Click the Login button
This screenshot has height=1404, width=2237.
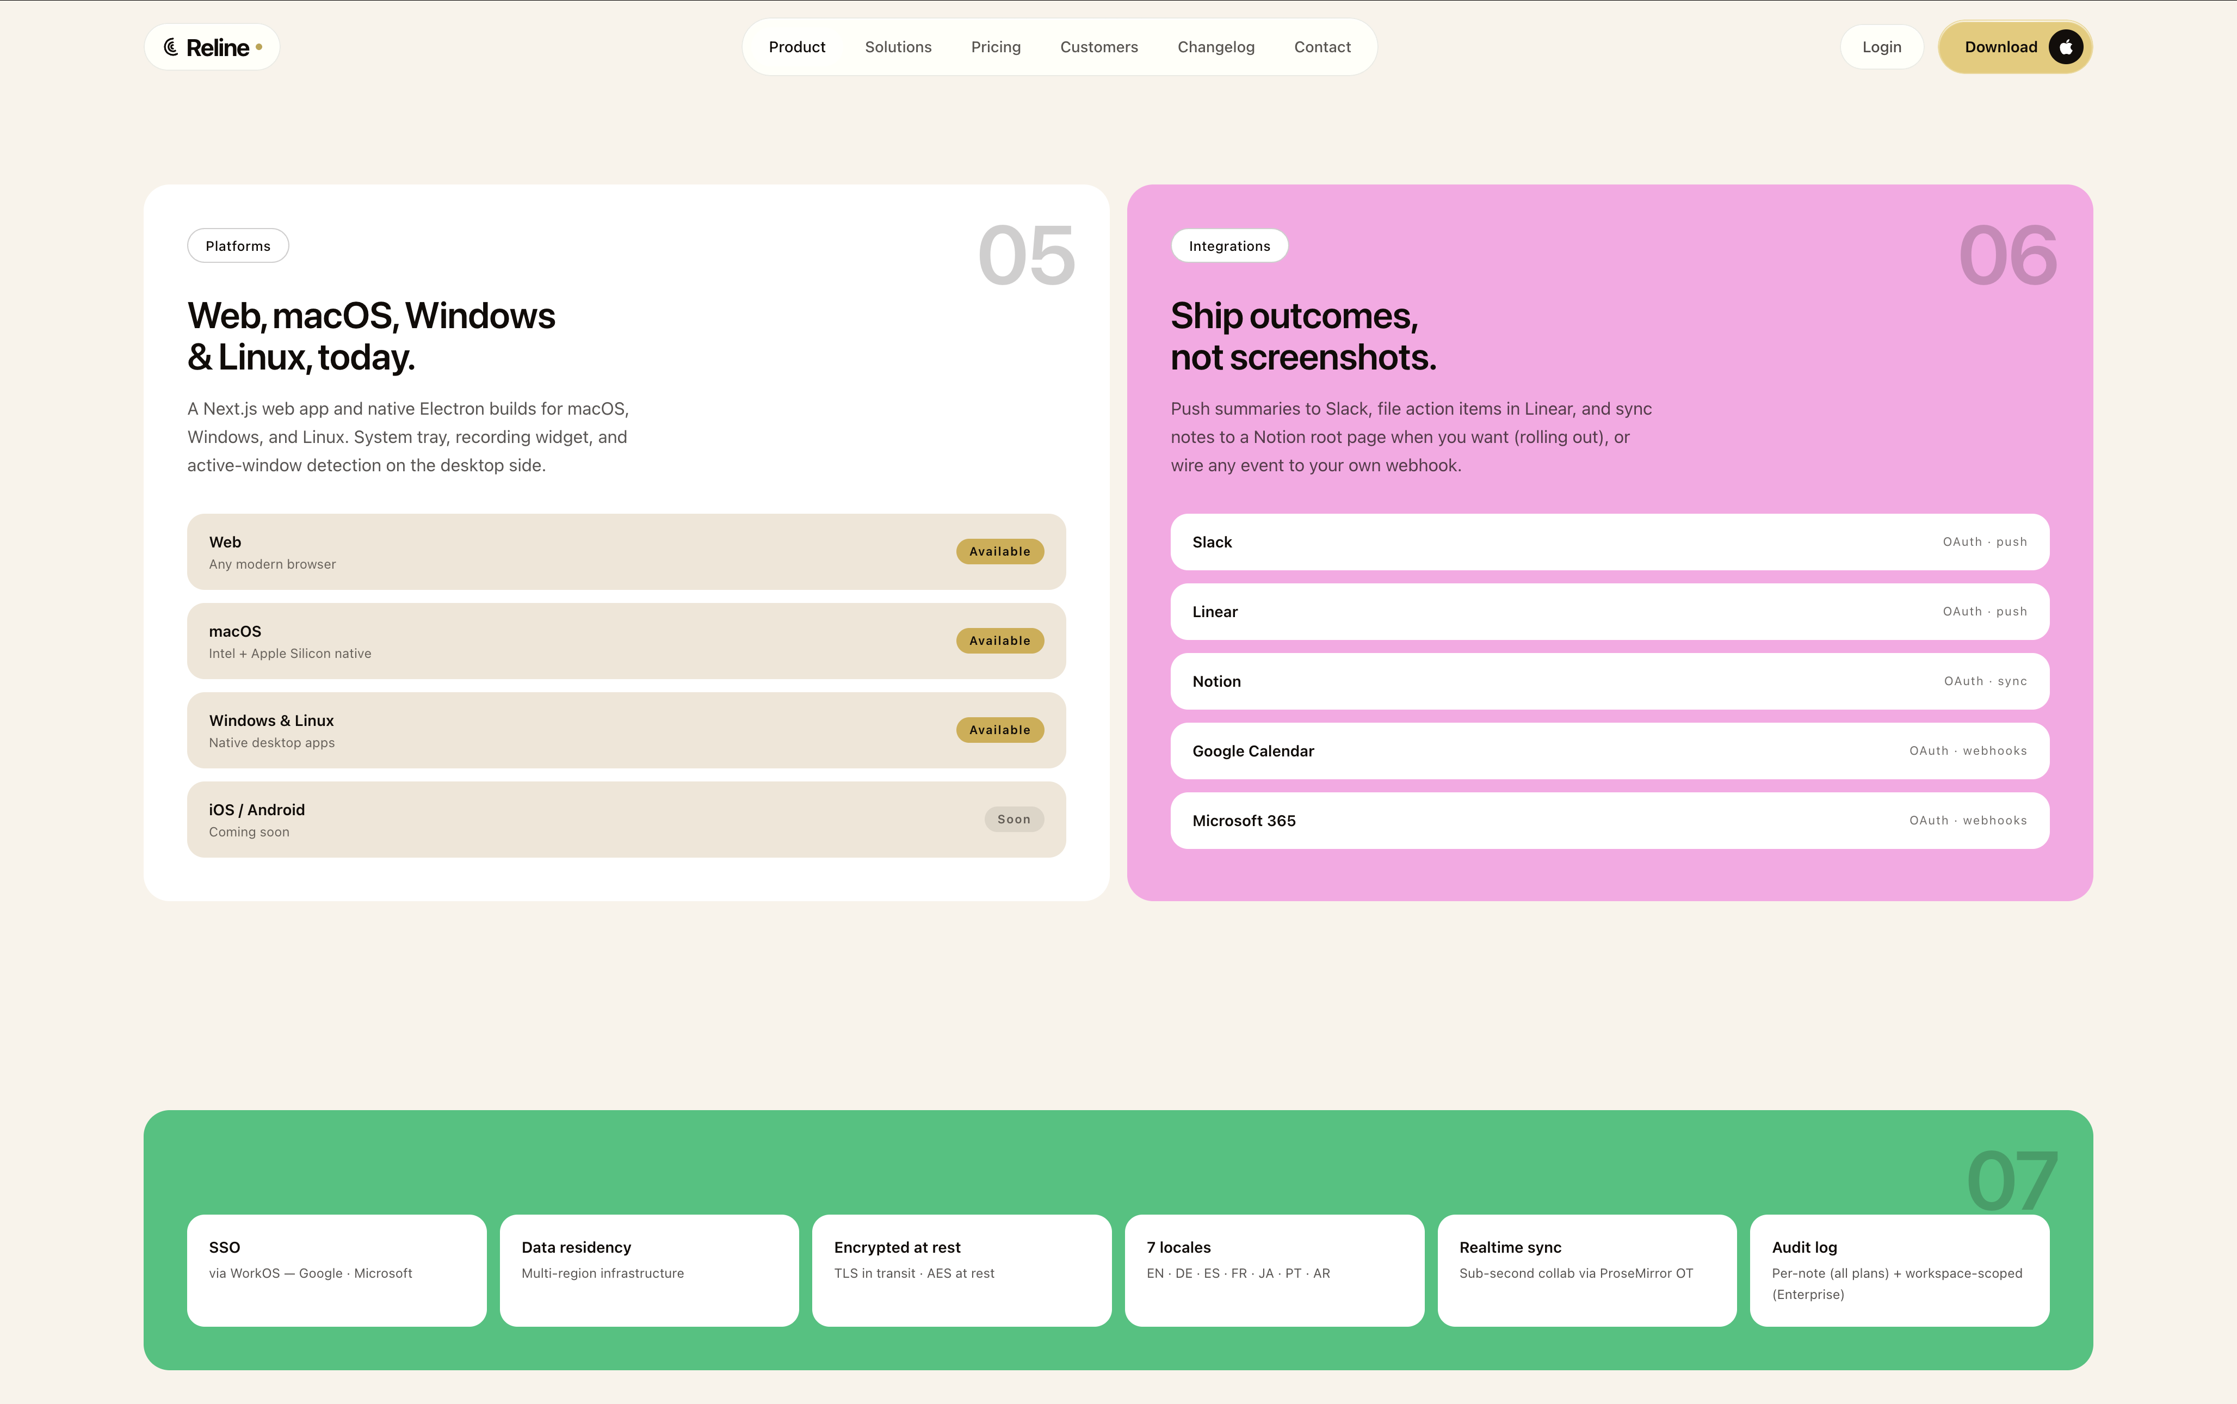coord(1882,47)
